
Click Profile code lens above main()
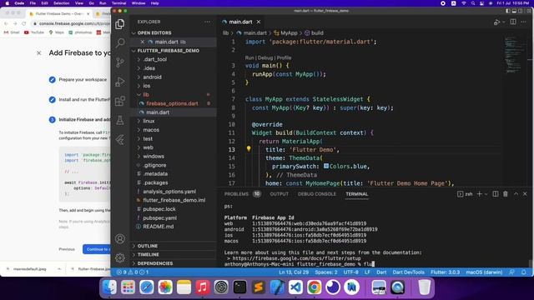click(x=284, y=57)
